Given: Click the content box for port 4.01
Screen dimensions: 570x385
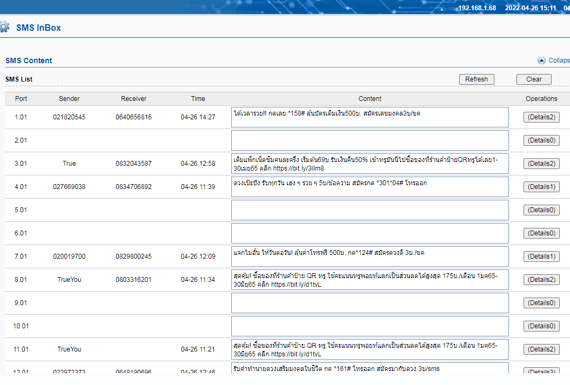Looking at the screenshot, I should [370, 187].
